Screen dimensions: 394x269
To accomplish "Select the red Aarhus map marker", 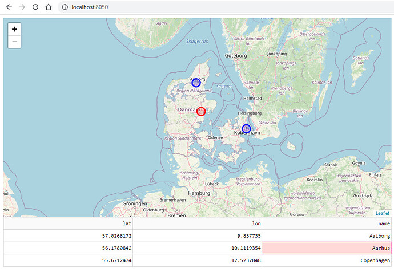I will pos(201,111).
